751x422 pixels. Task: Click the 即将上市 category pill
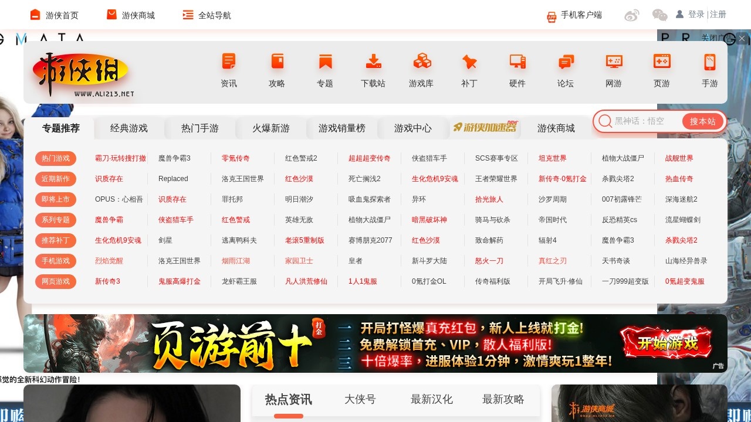[x=56, y=199]
